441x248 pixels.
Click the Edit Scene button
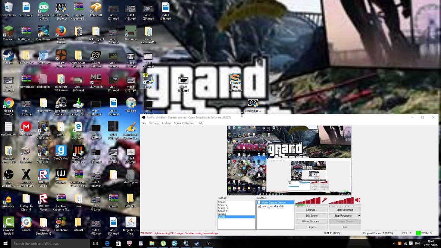coord(311,216)
